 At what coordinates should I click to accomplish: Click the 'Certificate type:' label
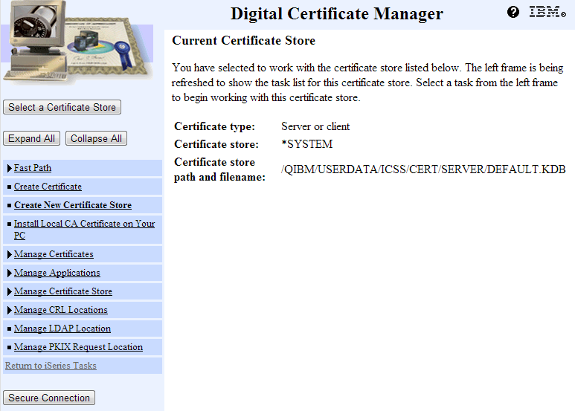214,126
